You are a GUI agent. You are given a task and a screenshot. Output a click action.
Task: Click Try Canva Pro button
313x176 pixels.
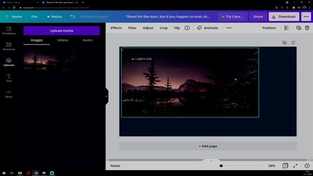232,17
